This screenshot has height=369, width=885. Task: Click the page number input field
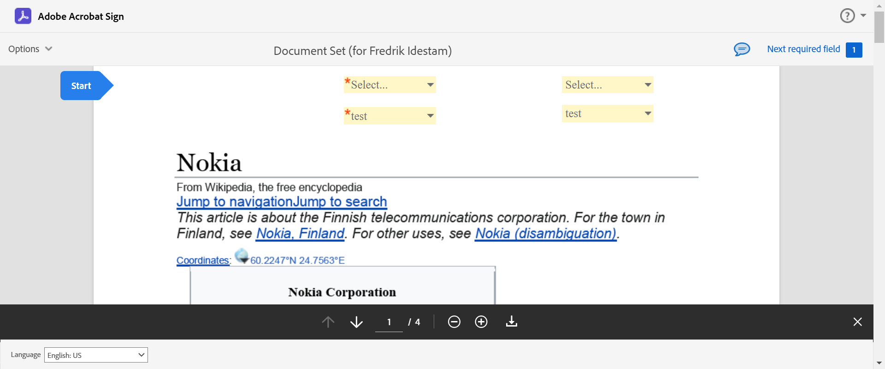[x=389, y=322]
